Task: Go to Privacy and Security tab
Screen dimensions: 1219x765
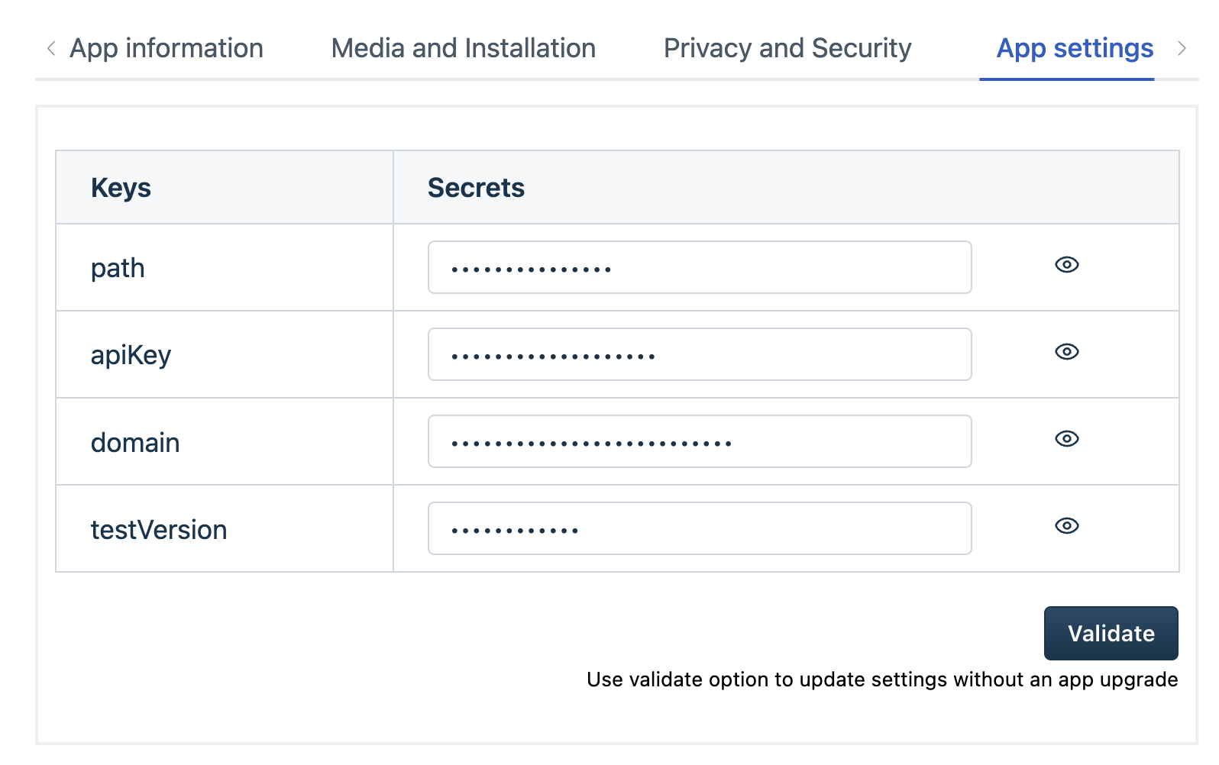Action: (787, 48)
